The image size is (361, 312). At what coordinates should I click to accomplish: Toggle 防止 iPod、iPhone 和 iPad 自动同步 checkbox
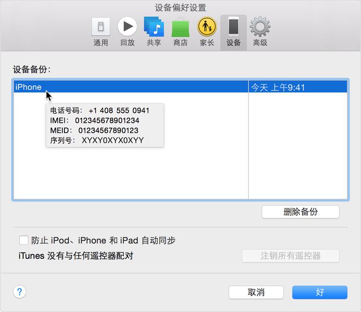pyautogui.click(x=24, y=240)
